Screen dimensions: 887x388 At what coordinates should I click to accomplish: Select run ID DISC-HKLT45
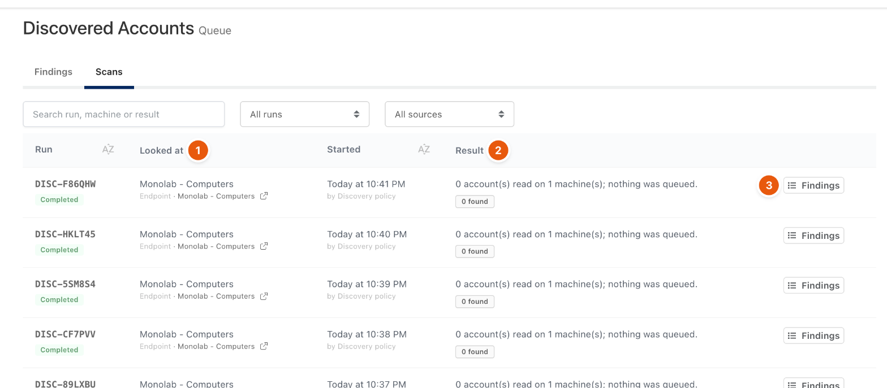(x=65, y=234)
